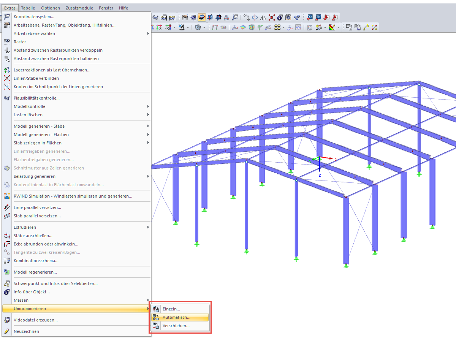This screenshot has width=456, height=342.
Task: Toggle the grid display icon in toolbar
Action: 185,17
